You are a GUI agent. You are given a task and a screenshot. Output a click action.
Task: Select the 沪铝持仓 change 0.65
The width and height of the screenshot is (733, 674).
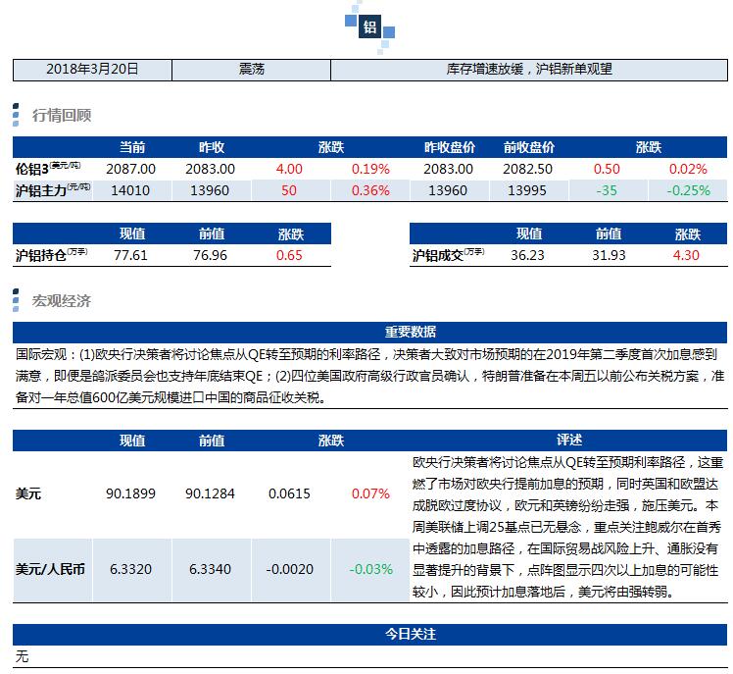pyautogui.click(x=289, y=255)
